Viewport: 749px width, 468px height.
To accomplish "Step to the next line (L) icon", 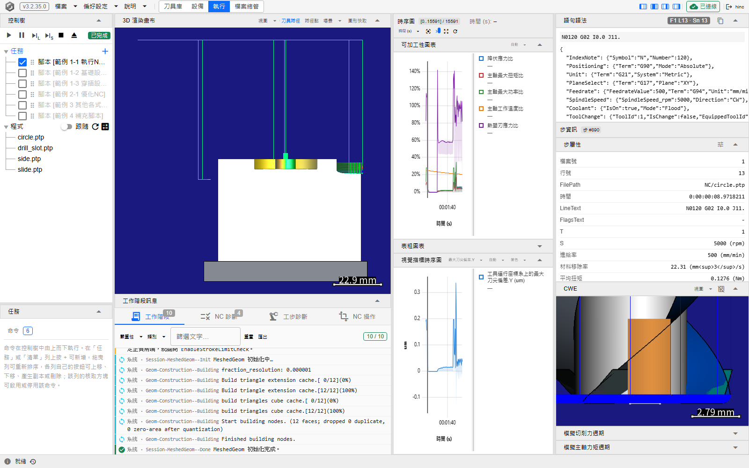I will pyautogui.click(x=36, y=36).
